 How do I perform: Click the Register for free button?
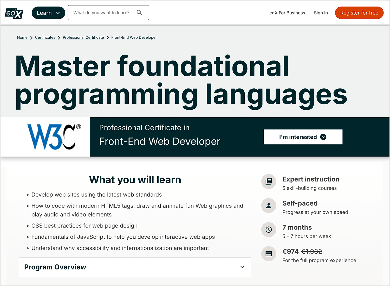359,13
